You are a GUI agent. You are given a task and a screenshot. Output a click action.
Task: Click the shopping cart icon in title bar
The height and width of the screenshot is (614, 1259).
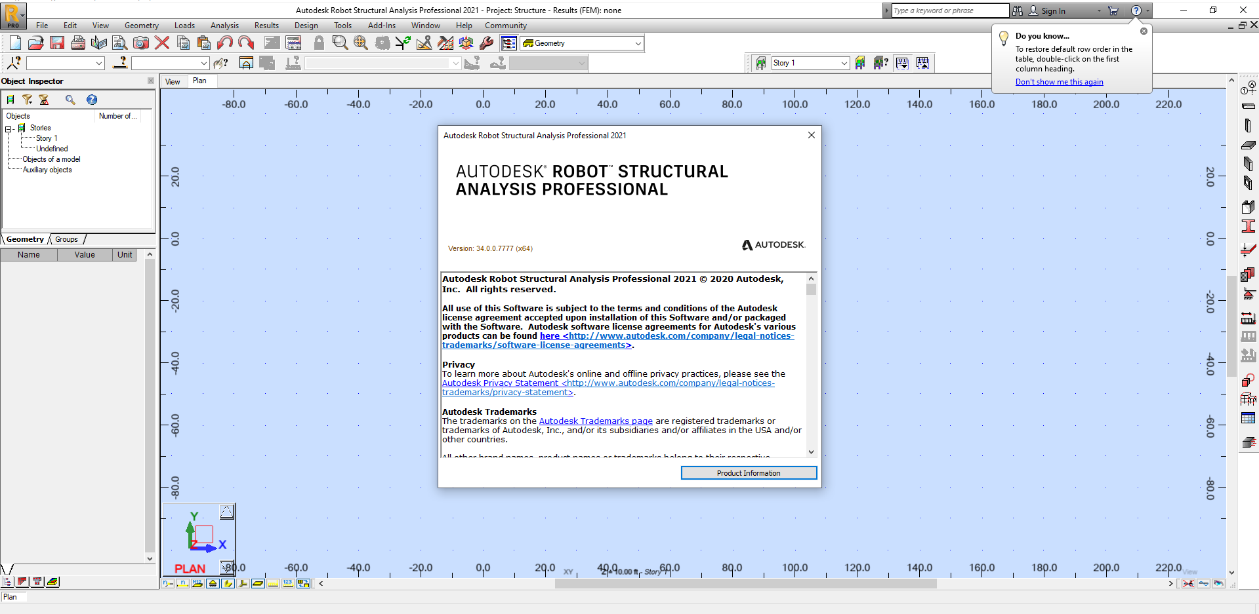(1113, 10)
